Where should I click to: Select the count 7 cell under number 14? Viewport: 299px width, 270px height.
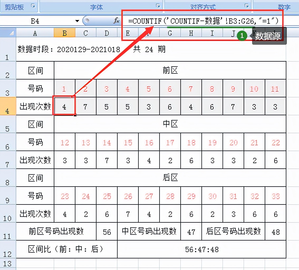point(107,160)
